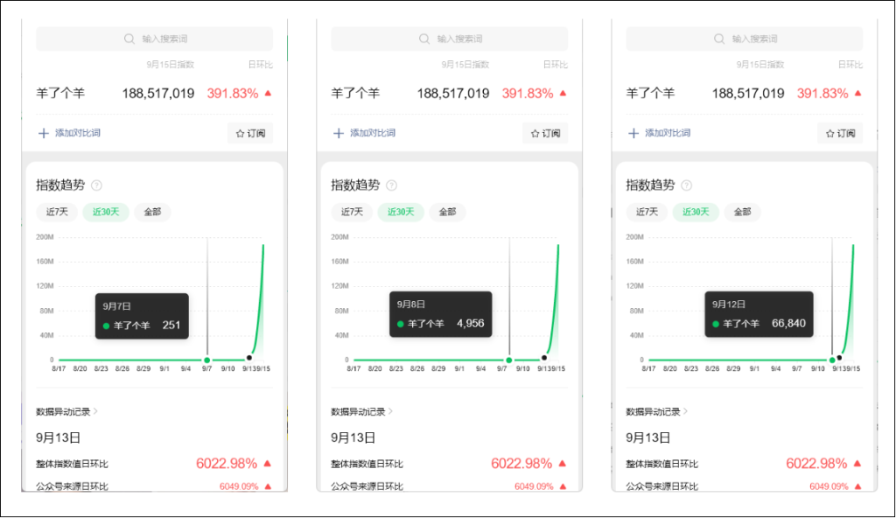Click the green 9月12日 data point on right chart

click(x=832, y=360)
